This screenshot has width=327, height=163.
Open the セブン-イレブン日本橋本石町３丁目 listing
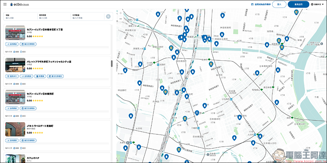click(44, 30)
